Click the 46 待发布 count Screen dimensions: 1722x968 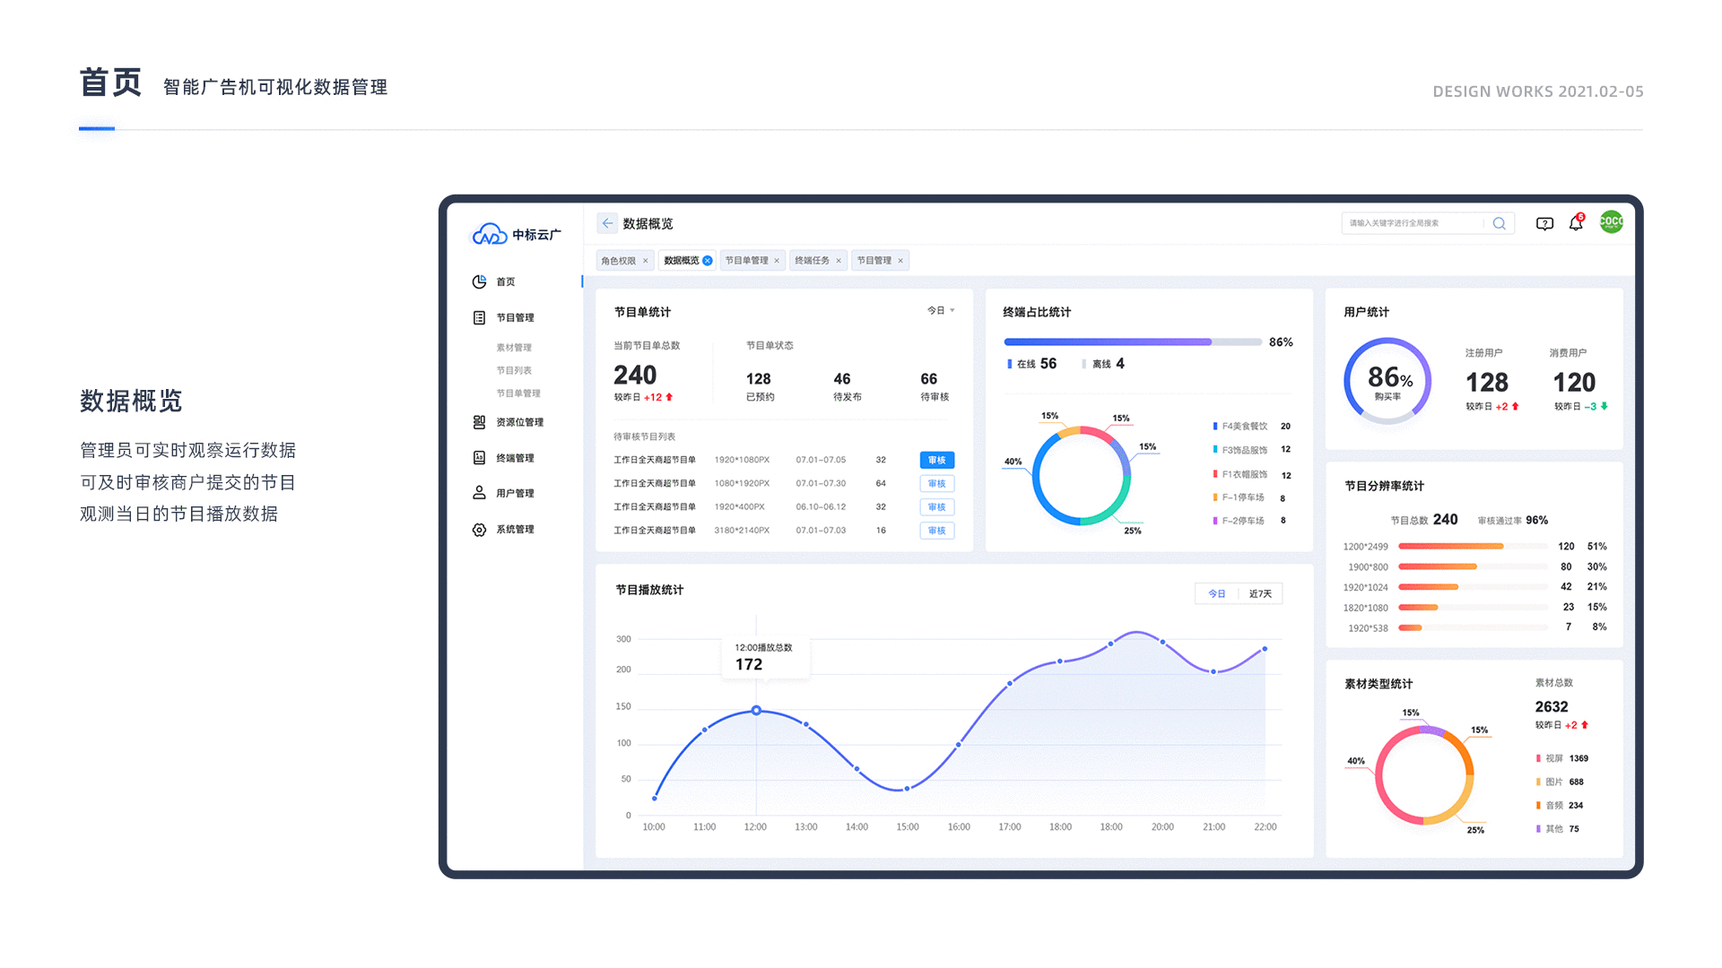[842, 379]
